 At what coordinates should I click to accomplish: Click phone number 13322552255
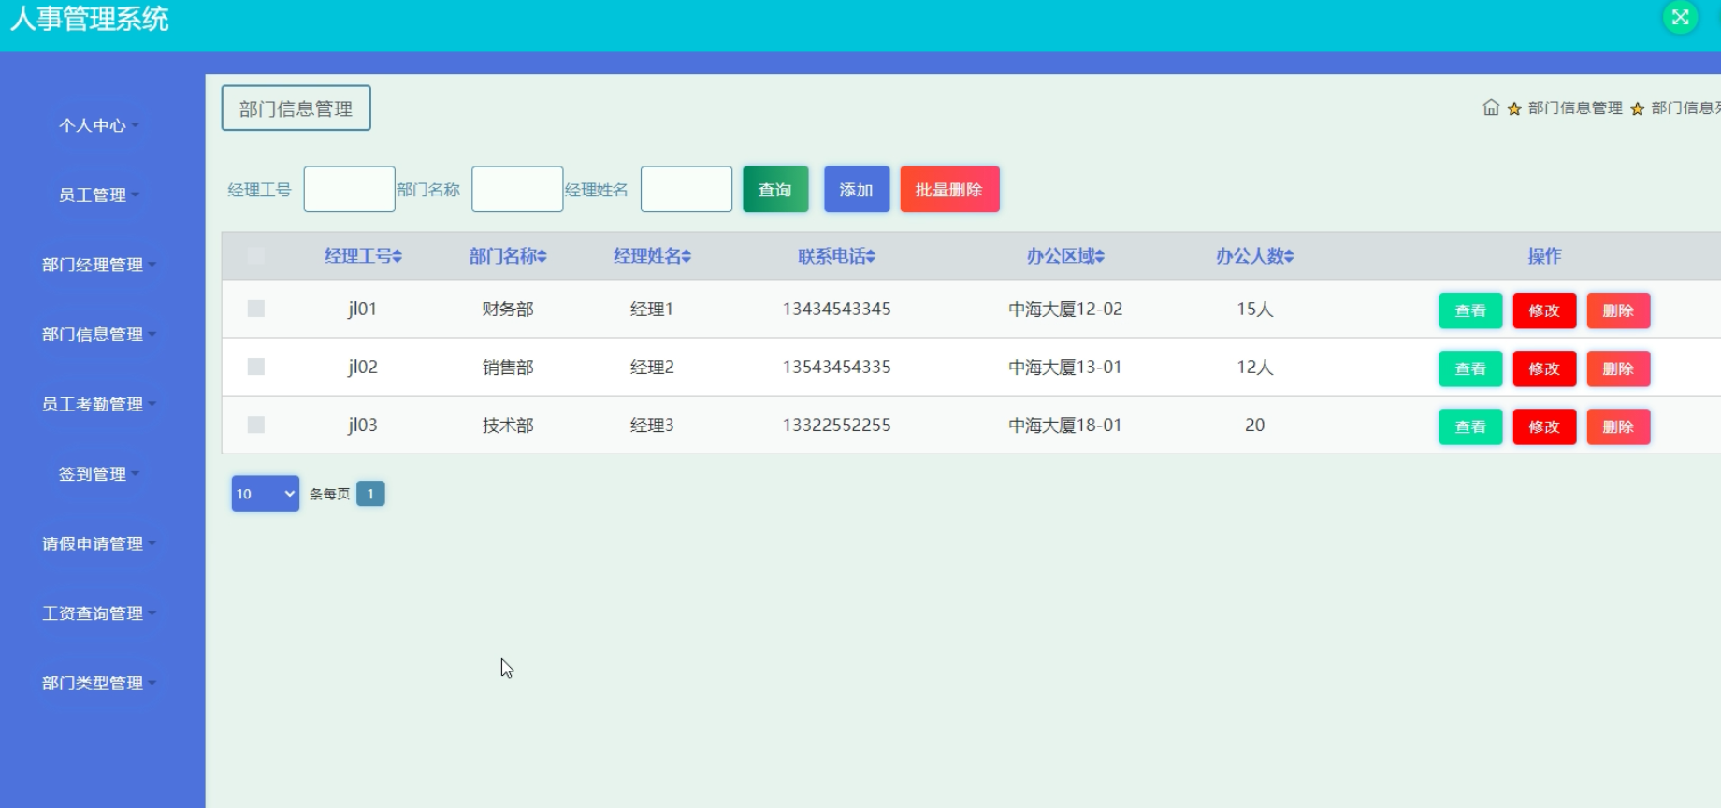836,425
